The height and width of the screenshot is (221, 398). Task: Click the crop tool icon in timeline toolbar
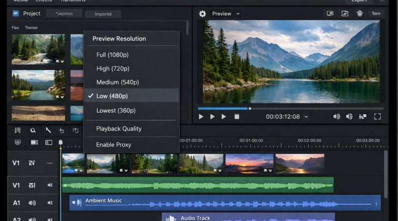(76, 130)
